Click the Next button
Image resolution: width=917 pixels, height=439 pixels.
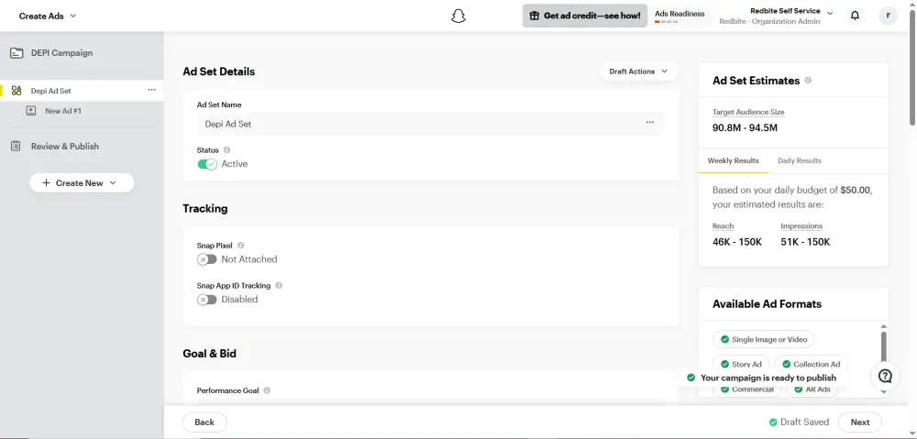[859, 423]
